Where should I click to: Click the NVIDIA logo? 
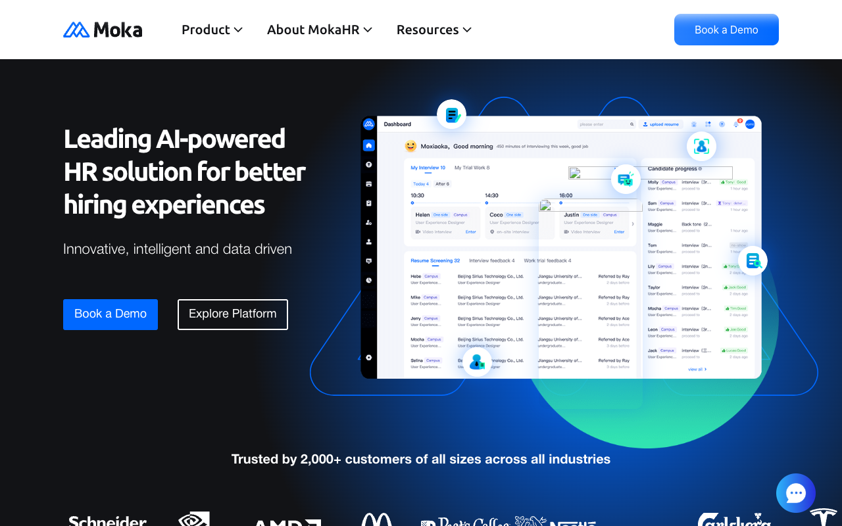[x=194, y=519]
